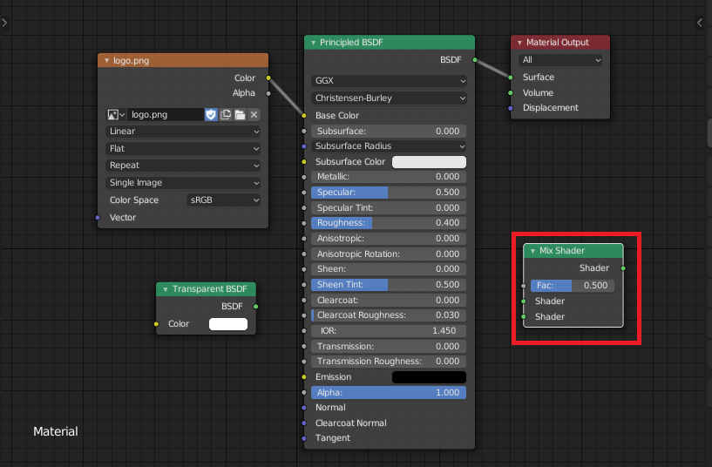Click the Base Color input socket

click(304, 116)
